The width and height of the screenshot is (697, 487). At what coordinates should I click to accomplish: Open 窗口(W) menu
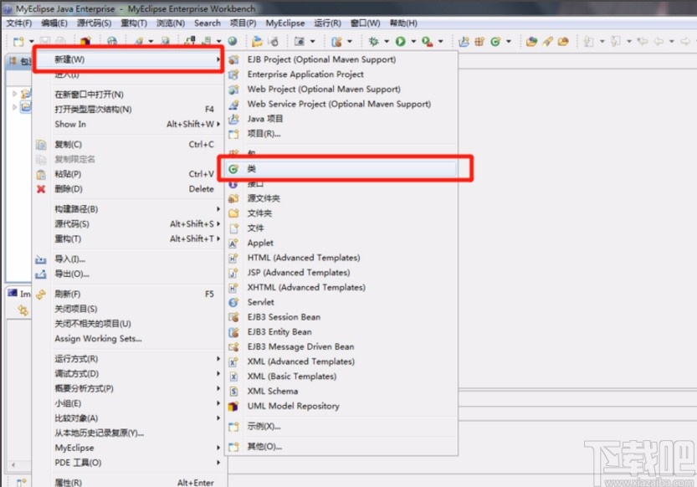(x=365, y=23)
